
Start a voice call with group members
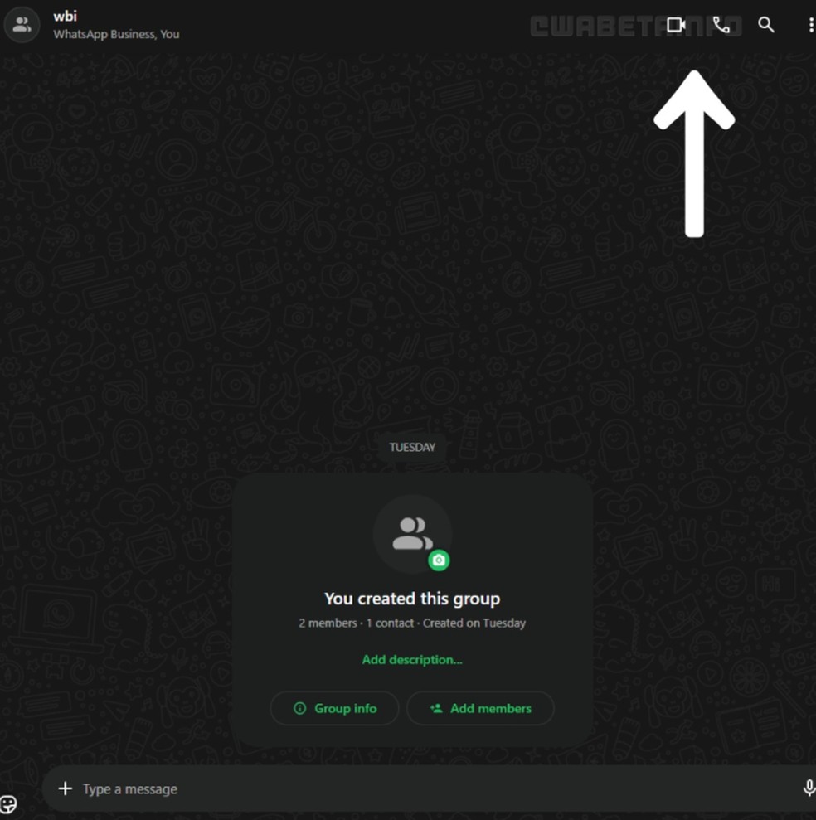721,24
